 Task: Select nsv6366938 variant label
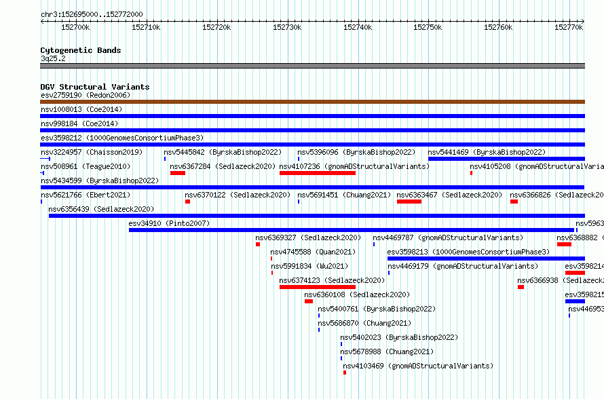pyautogui.click(x=561, y=280)
